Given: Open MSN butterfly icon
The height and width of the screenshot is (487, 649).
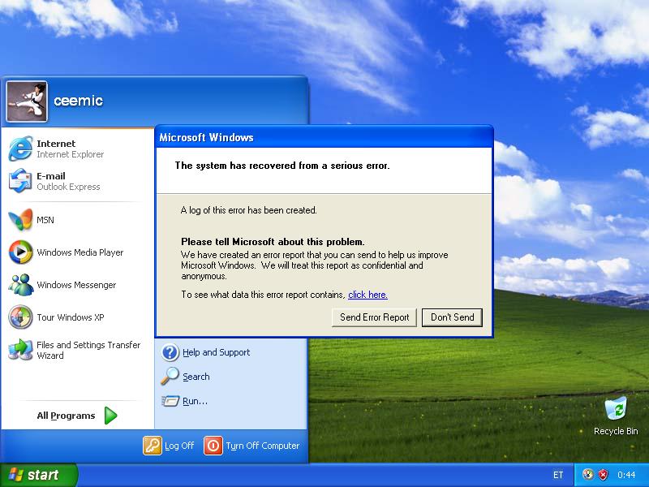Looking at the screenshot, I should coord(20,219).
